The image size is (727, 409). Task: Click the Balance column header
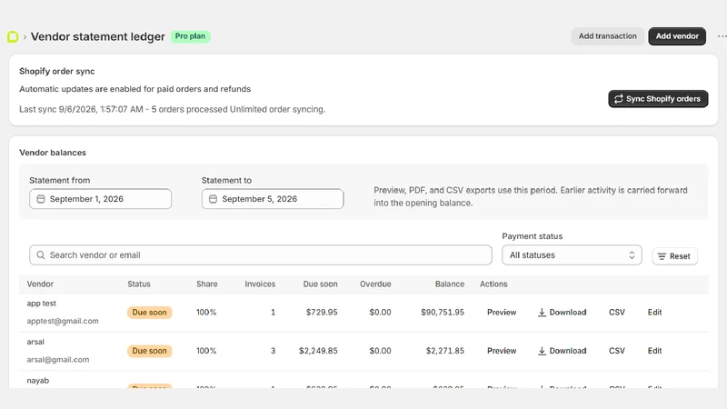[x=450, y=284]
